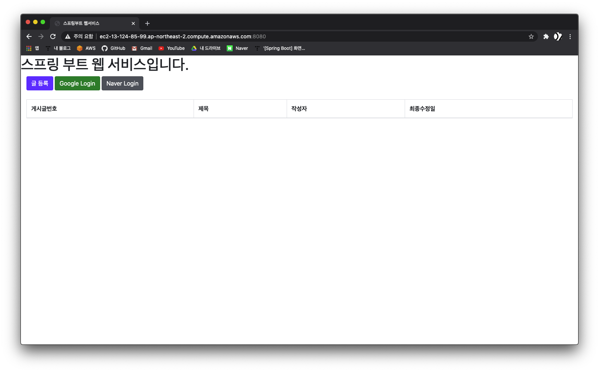The image size is (599, 372).
Task: Click the 주의 요함 security label
Action: click(83, 36)
